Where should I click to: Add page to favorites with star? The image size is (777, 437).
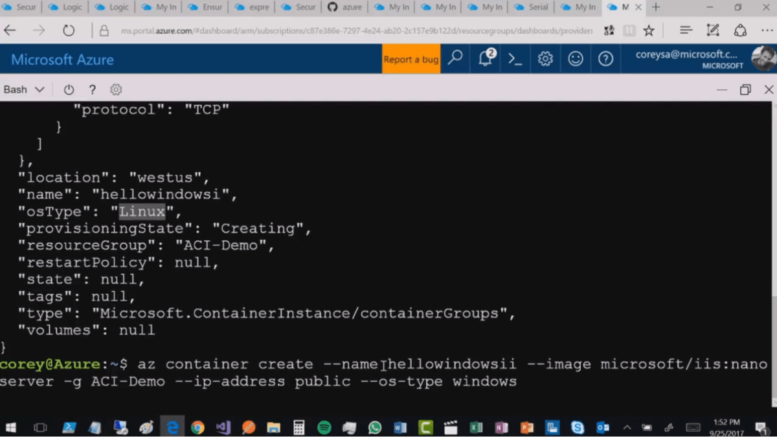click(x=649, y=31)
